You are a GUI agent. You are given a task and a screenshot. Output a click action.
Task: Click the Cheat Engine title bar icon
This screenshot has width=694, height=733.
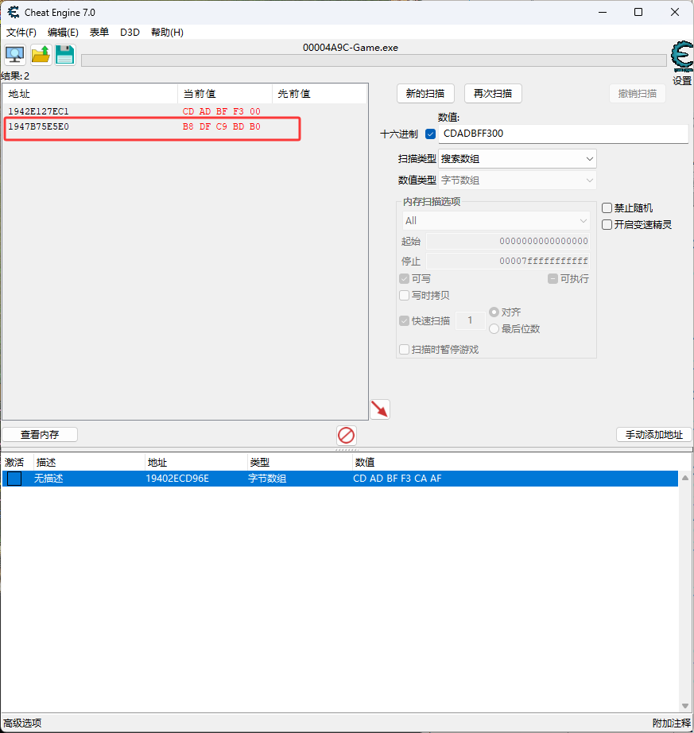tap(13, 12)
